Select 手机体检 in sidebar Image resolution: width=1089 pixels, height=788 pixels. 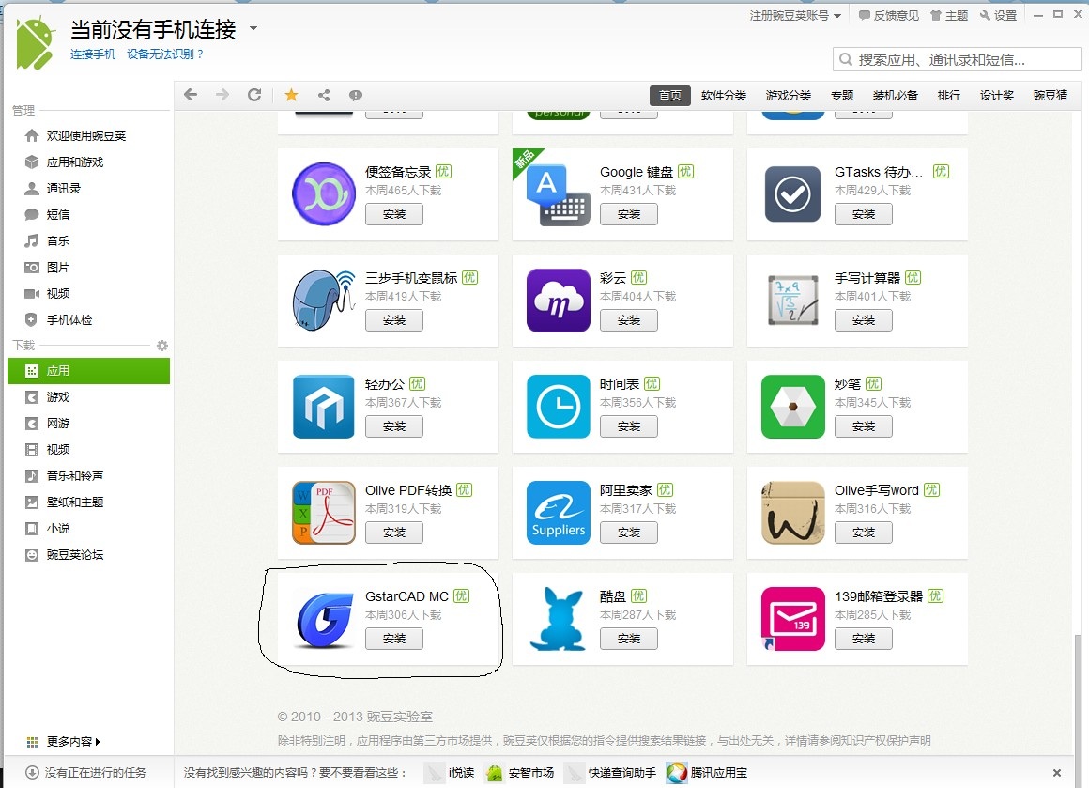pyautogui.click(x=89, y=319)
